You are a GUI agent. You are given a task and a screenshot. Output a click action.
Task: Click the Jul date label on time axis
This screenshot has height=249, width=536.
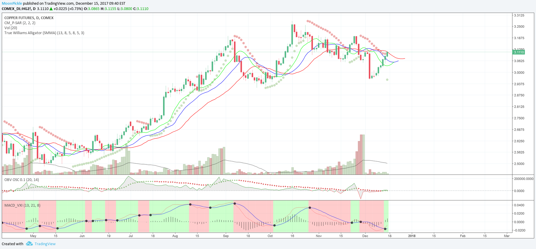pos(131,236)
